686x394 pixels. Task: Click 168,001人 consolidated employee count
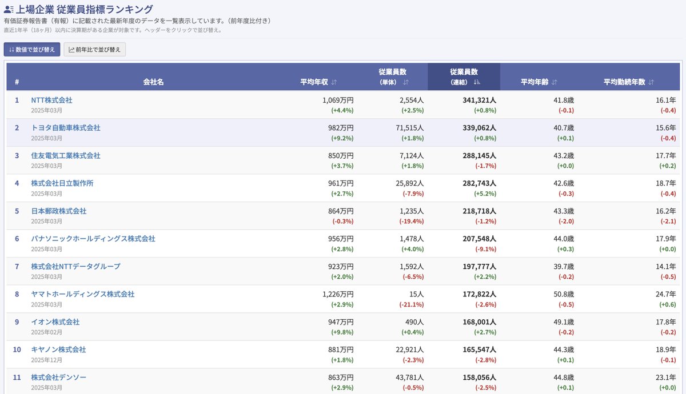click(x=479, y=322)
